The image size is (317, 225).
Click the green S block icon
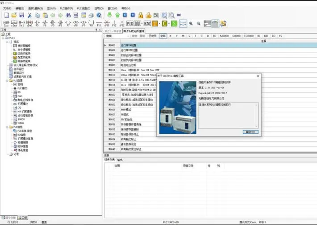click(174, 24)
